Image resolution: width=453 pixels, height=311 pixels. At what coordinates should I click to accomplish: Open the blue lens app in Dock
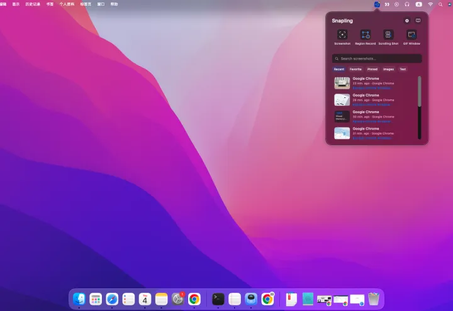251,299
